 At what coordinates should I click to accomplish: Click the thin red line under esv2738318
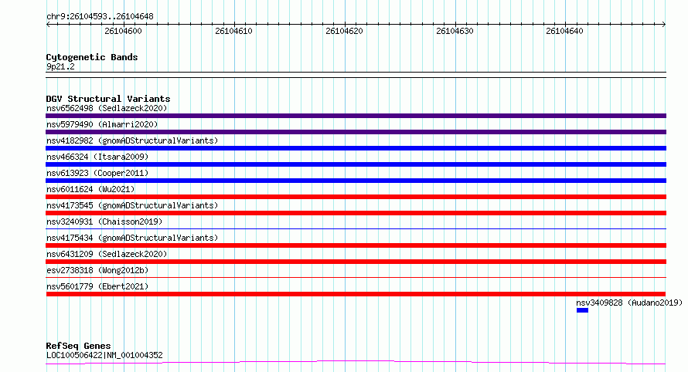point(356,277)
